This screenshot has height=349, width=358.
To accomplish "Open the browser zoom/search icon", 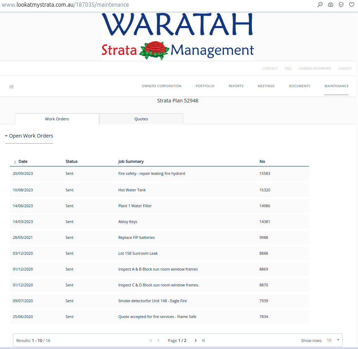I will (x=320, y=5).
